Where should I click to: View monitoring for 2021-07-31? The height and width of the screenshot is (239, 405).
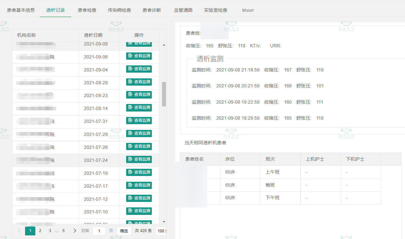tap(139, 121)
